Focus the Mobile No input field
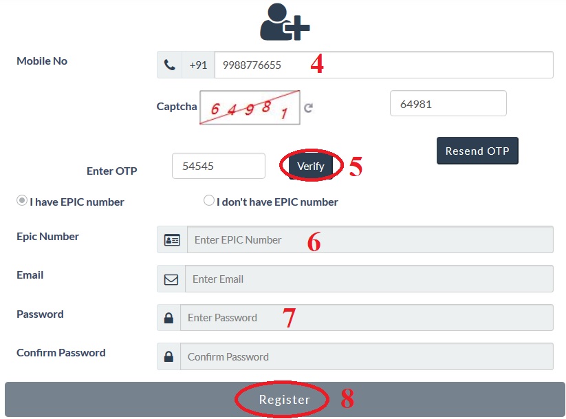 (x=384, y=65)
